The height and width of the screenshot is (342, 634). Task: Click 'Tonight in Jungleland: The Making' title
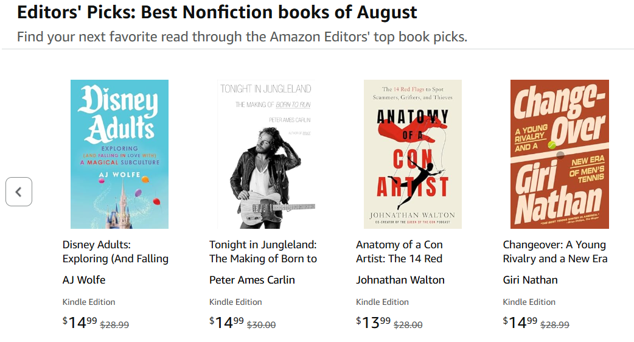coord(263,251)
